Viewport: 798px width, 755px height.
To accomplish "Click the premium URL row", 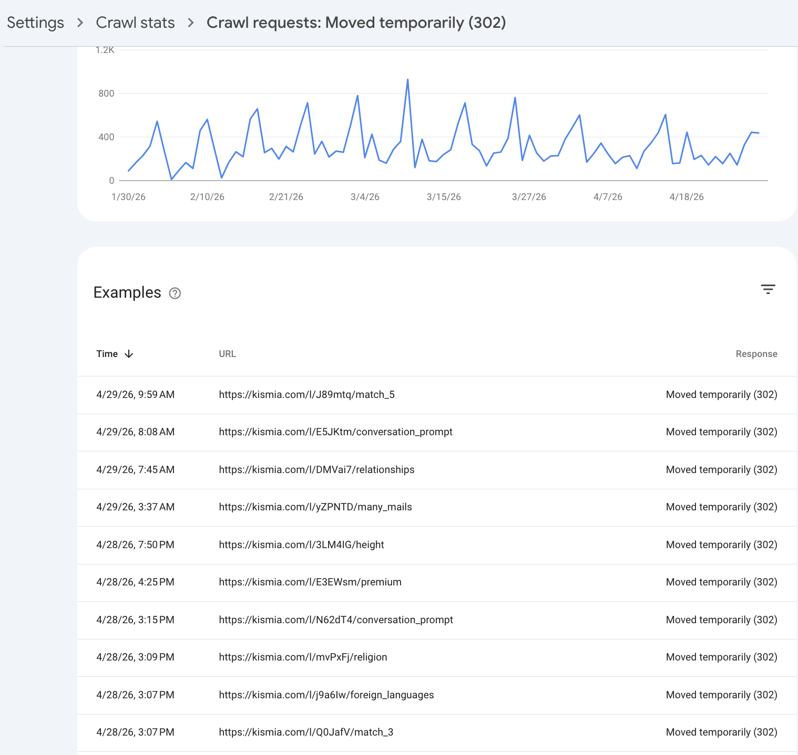I will [x=310, y=582].
